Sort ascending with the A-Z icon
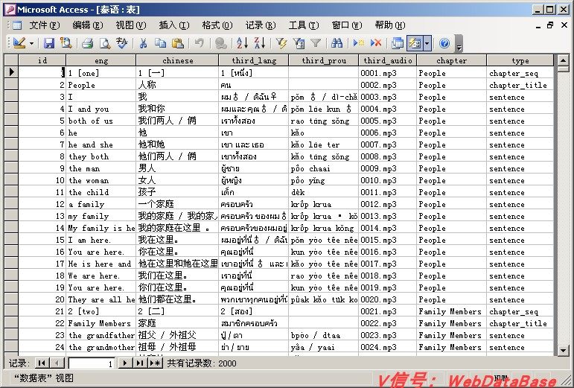Screen dimensions: 574x388 pos(242,43)
